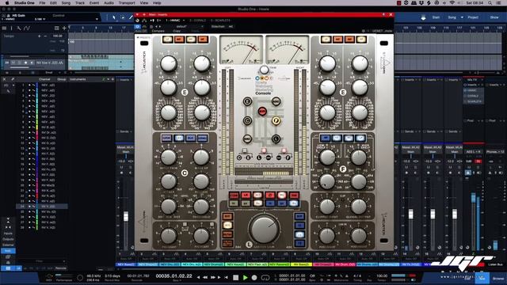507x285 pixels.
Task: Mute the NV Vox track in the arrangement
Action: coord(13,63)
